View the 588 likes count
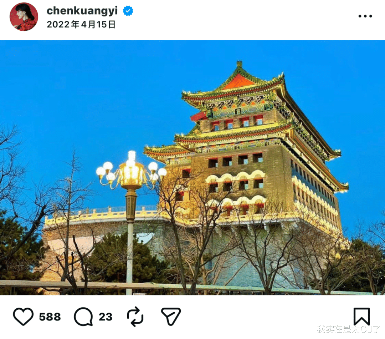Screen dimensions: 385x339 (50, 317)
